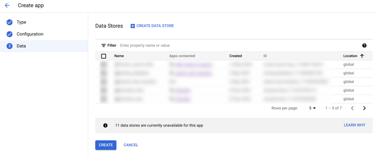
Task: Click 'Rows per page:' label
Action: (x=285, y=108)
